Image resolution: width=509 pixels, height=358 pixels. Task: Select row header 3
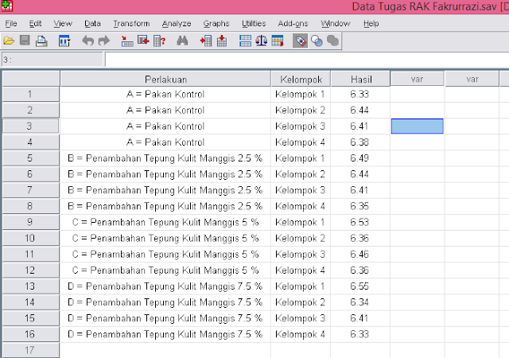(31, 126)
